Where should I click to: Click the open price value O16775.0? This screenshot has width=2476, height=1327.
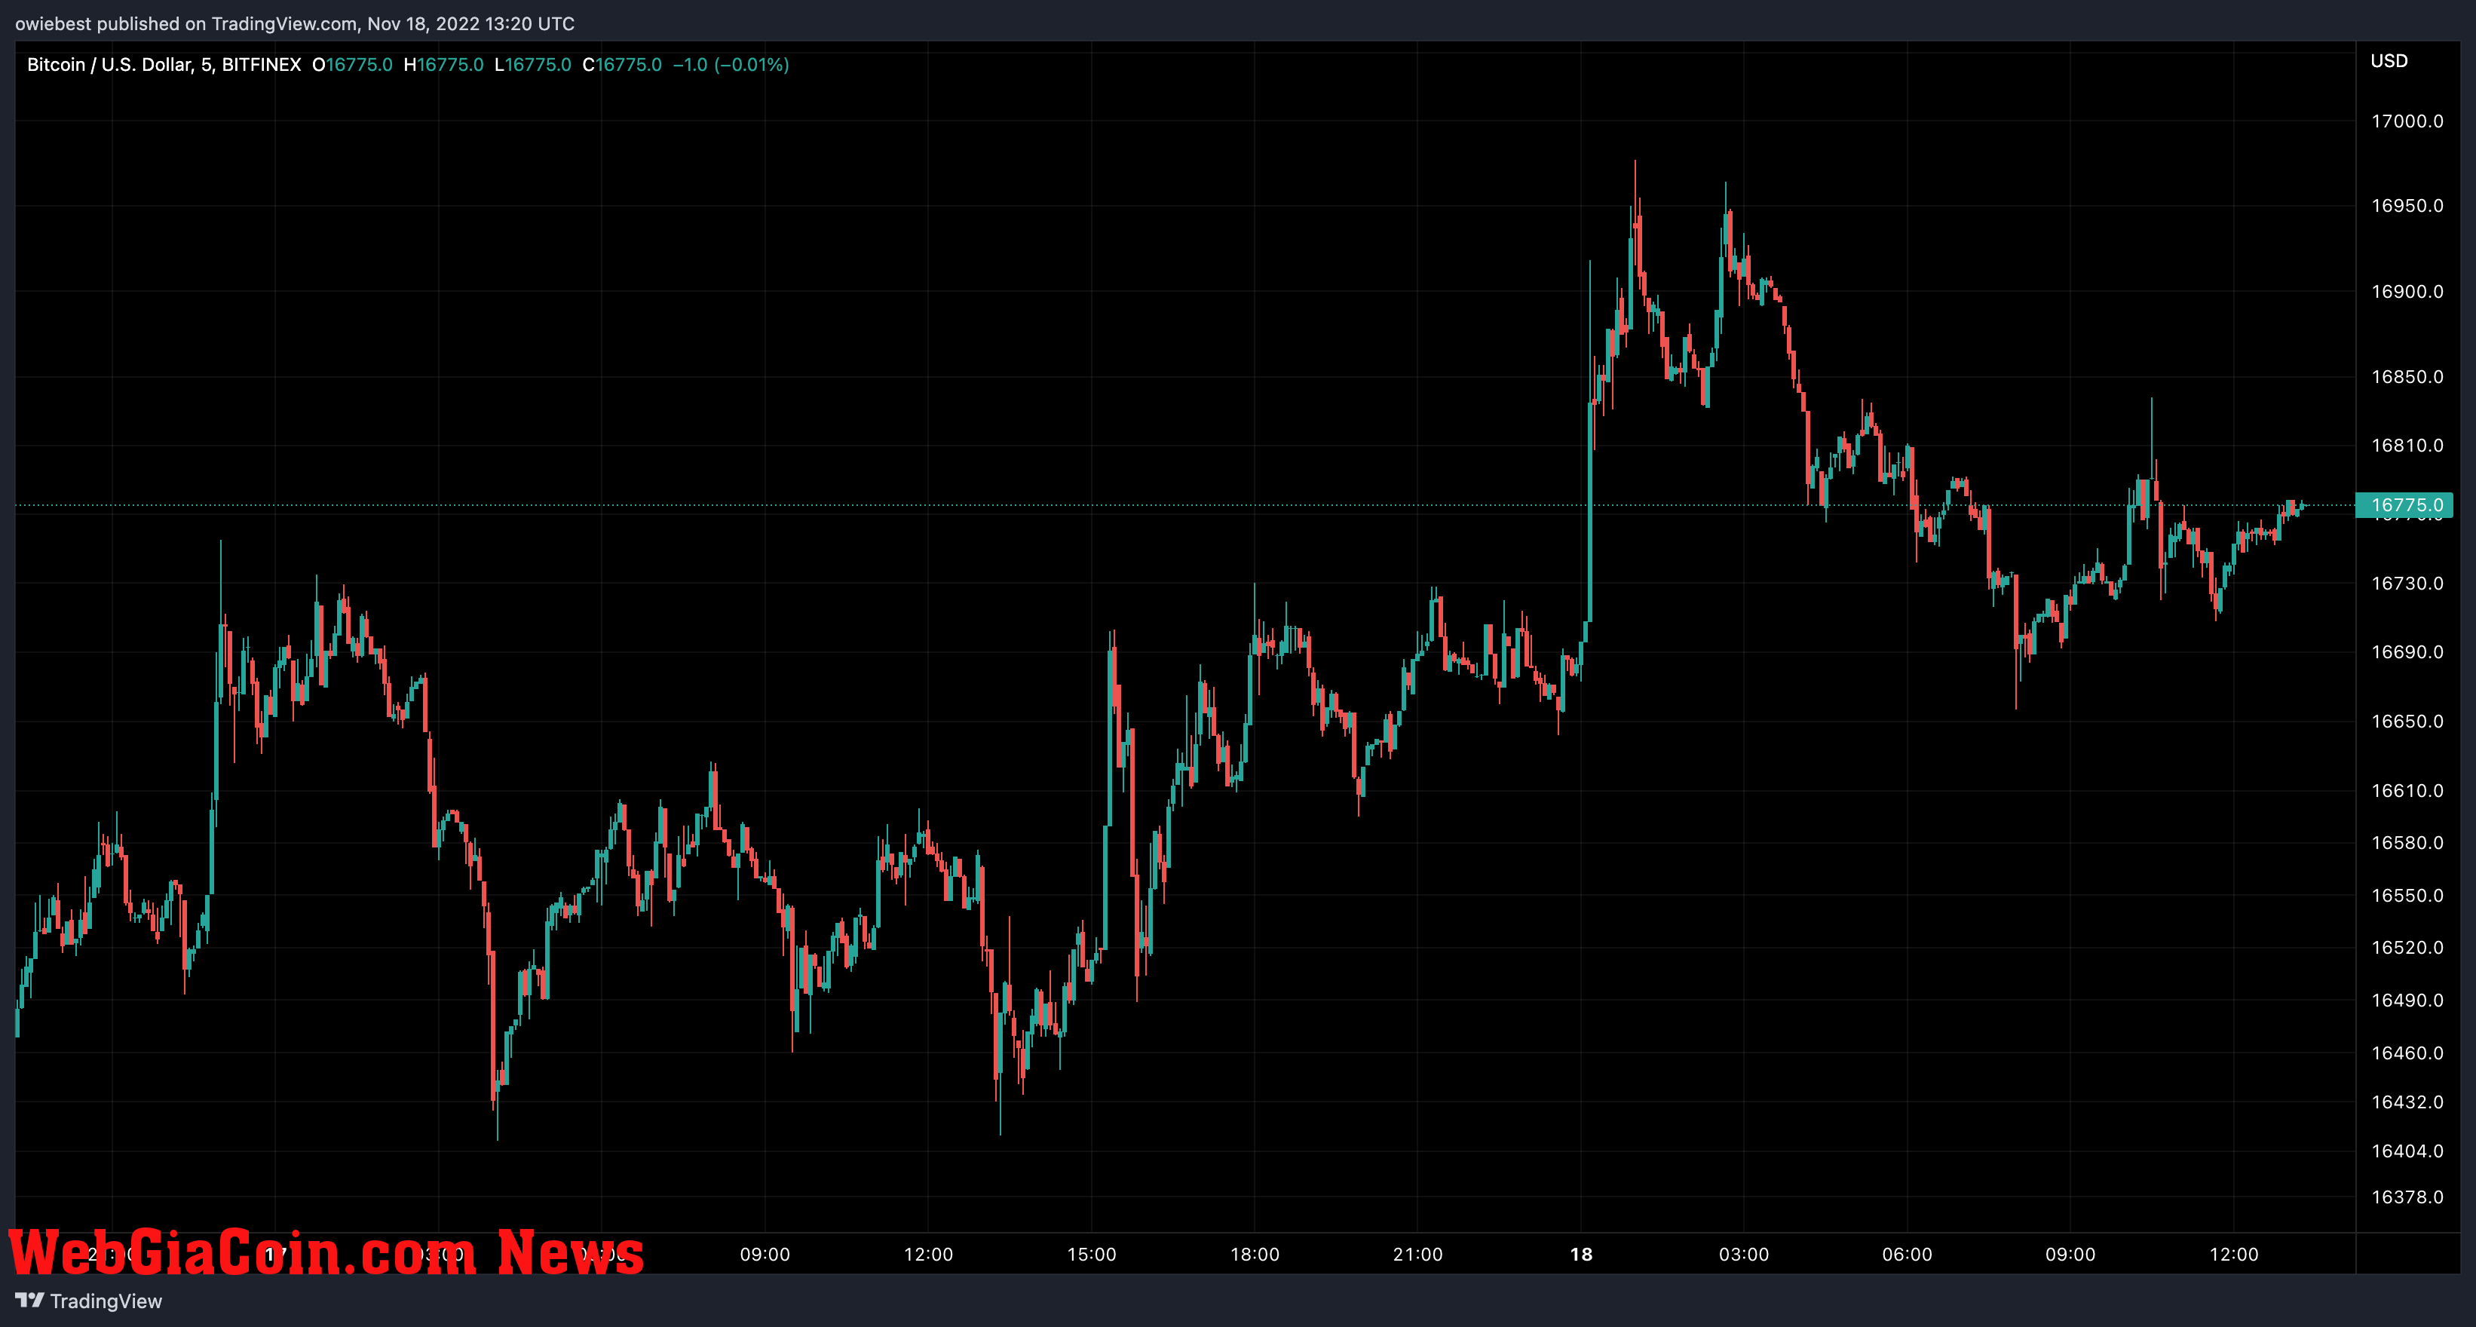(352, 64)
